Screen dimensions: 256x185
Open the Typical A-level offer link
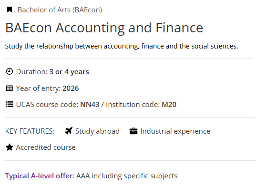point(39,176)
